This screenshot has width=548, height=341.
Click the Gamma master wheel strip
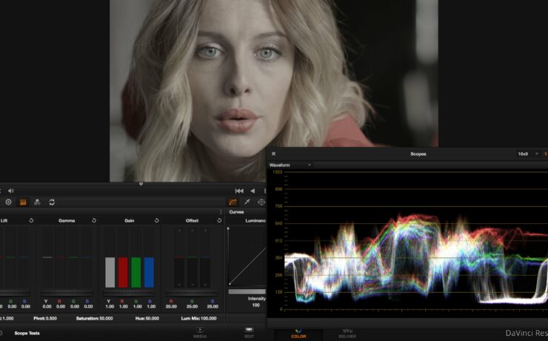(67, 293)
